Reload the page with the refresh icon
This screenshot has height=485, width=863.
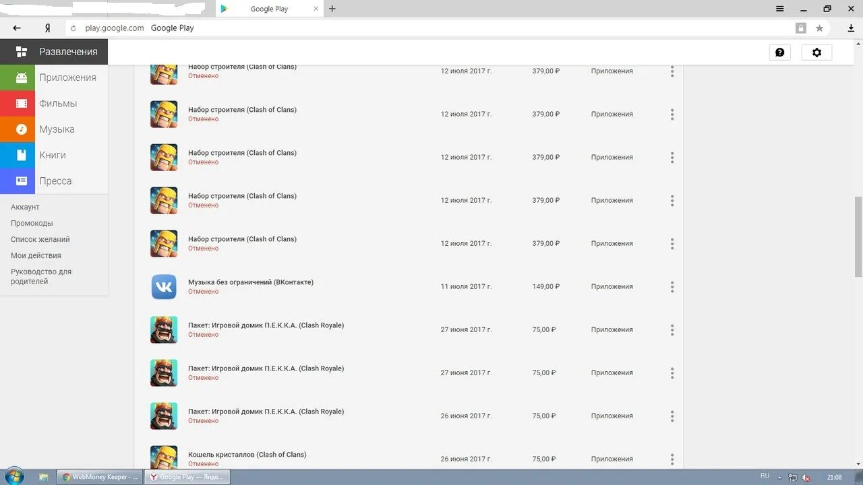pyautogui.click(x=73, y=28)
